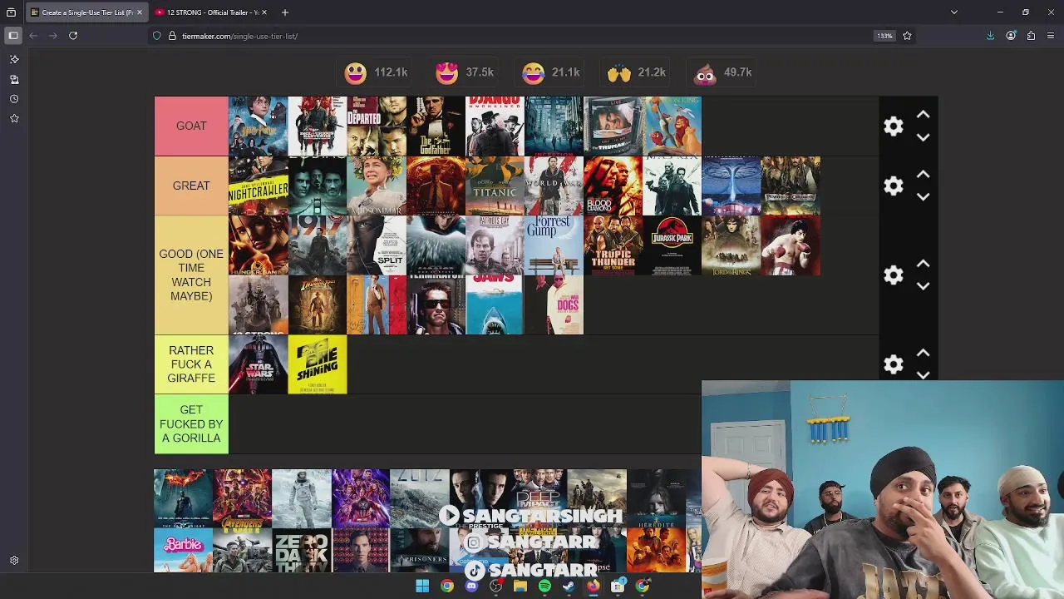
Task: Select Jurassic Park poster
Action: [672, 245]
